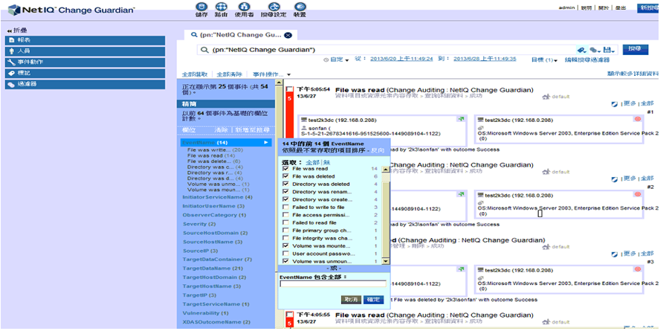Viewport: 666px width, 331px height.
Task: Click red target icon in event #3 target box
Action: click(x=638, y=269)
